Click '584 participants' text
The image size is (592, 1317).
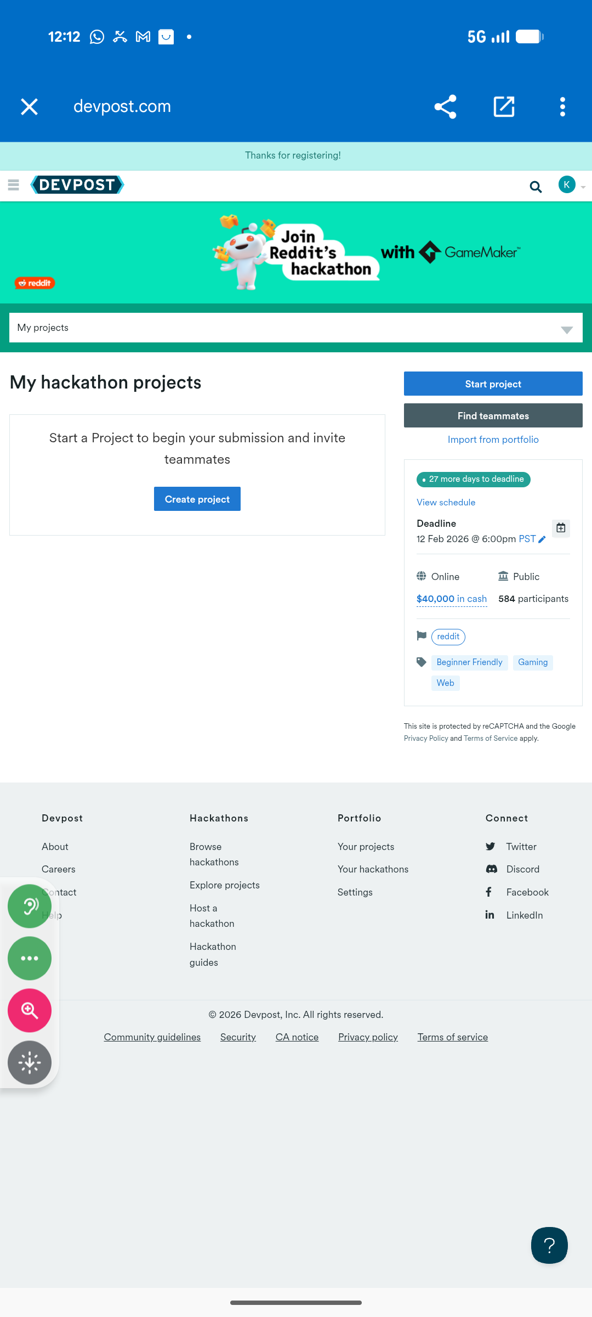(x=533, y=599)
